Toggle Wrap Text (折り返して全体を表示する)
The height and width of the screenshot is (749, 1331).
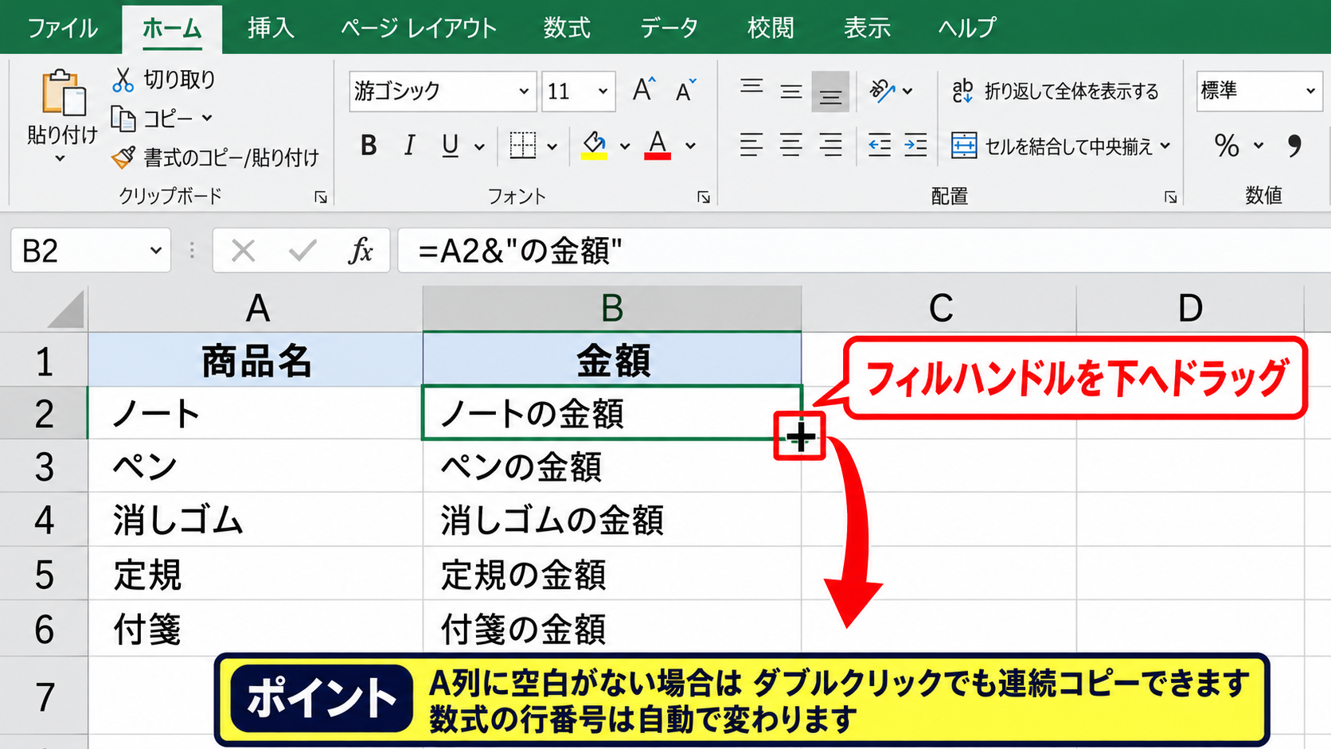click(x=1056, y=92)
